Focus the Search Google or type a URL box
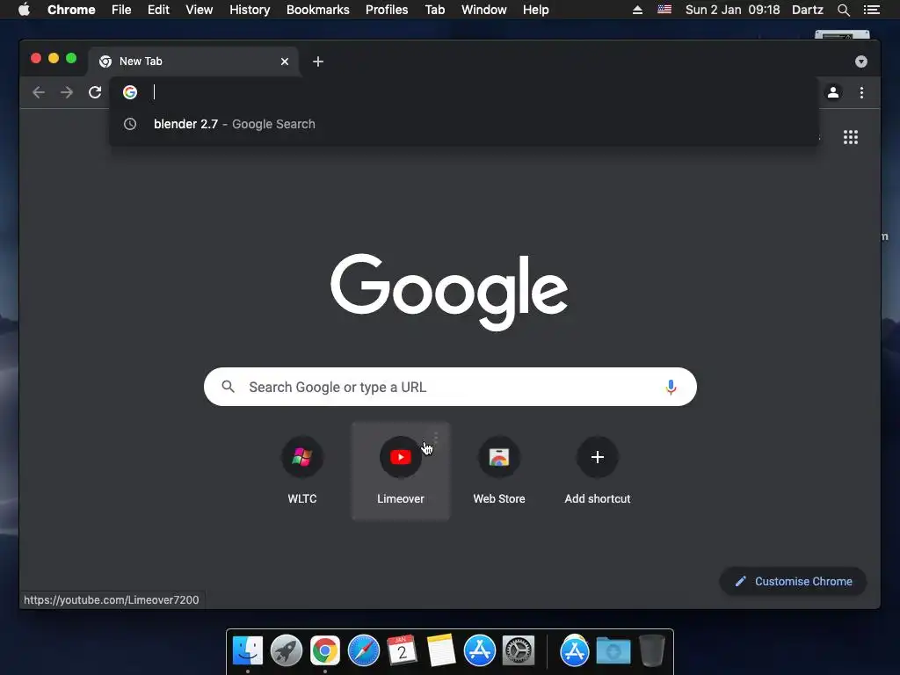 450,387
